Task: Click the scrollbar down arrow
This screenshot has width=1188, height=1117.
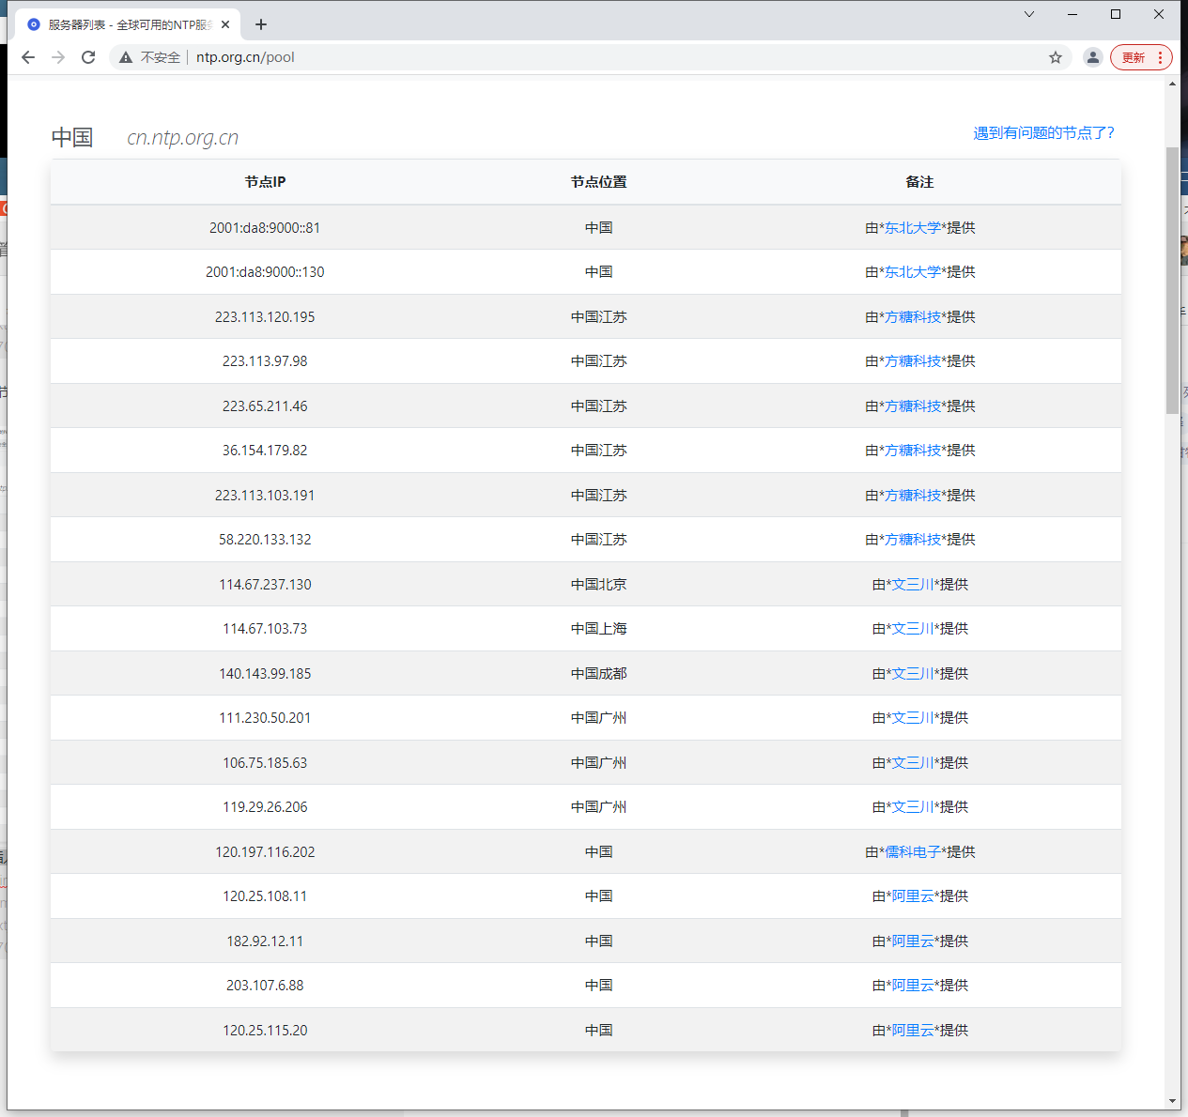Action: pos(1172,1101)
